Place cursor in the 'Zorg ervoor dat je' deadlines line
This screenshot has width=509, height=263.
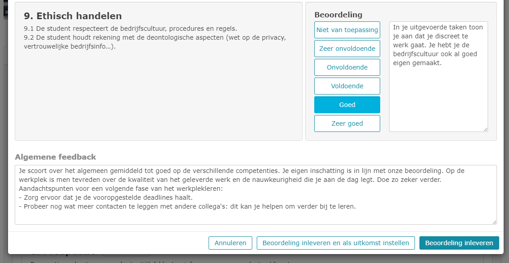pos(106,197)
